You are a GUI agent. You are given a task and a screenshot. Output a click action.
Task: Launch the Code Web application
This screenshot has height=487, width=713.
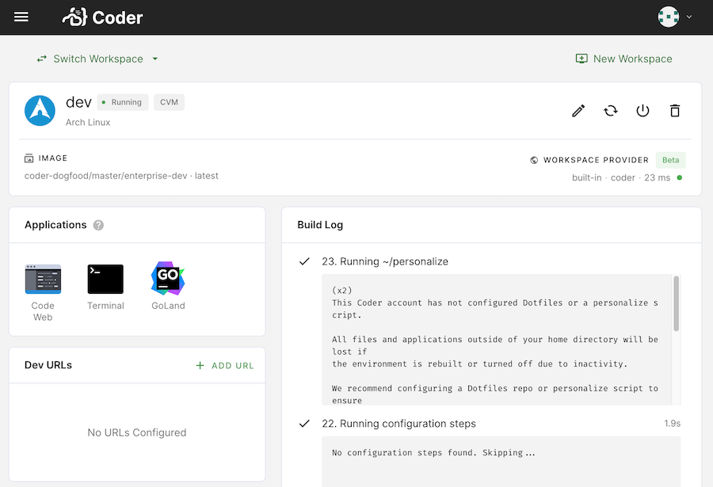tap(43, 279)
